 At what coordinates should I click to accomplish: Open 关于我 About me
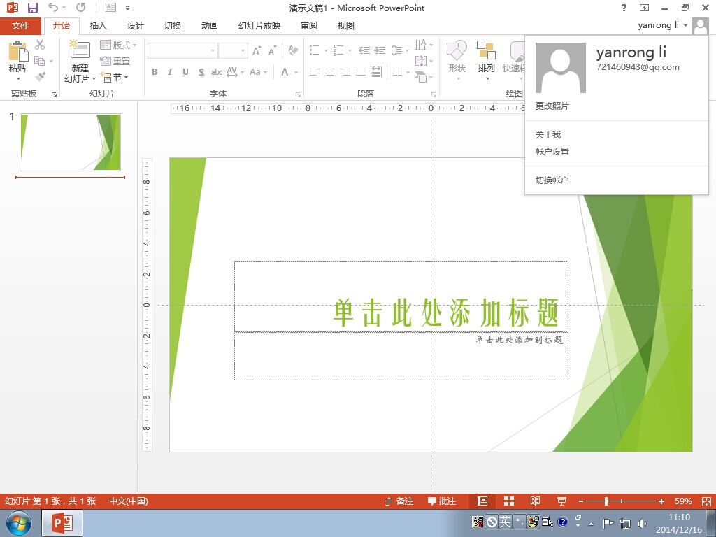pos(548,135)
